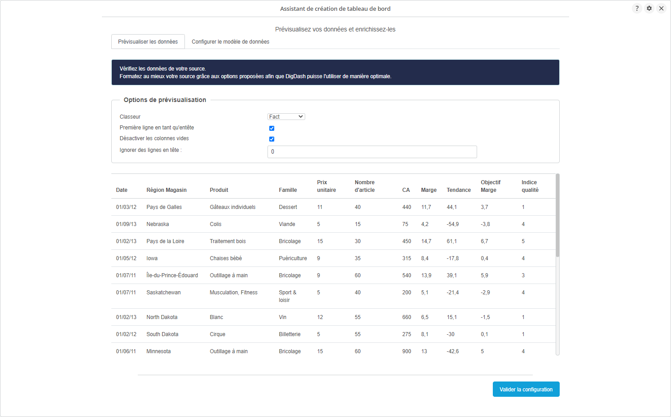Click the 'Prix unitaire' column header

pos(326,186)
